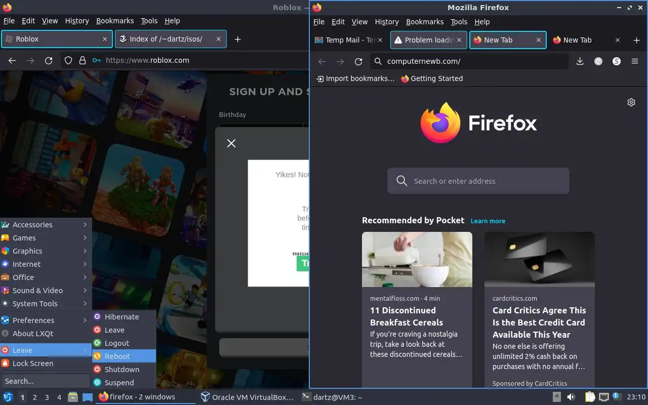Open the Tools menu in the Mozilla Firefox window
648x405 pixels.
tap(459, 22)
